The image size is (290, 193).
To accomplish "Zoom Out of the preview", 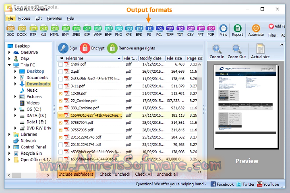I will tap(236, 51).
